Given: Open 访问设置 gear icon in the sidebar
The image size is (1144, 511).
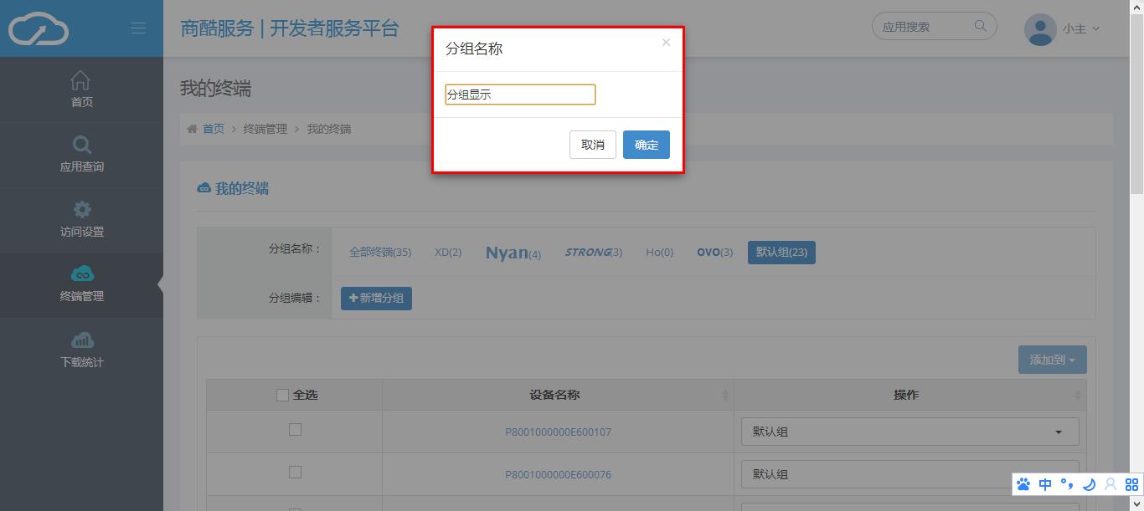Looking at the screenshot, I should (81, 209).
